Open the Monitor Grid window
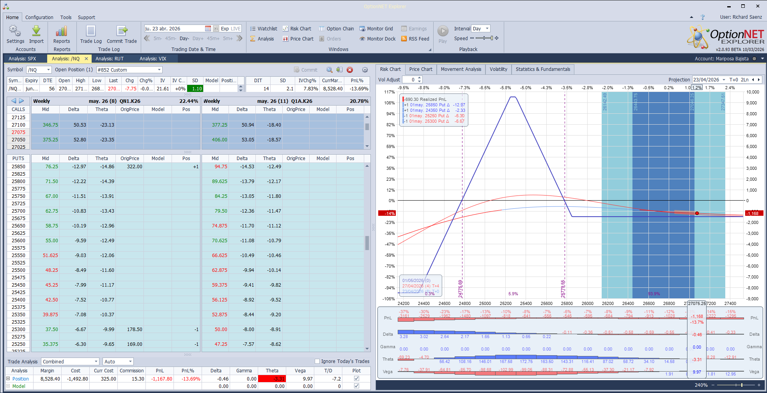The image size is (767, 393). 376,28
